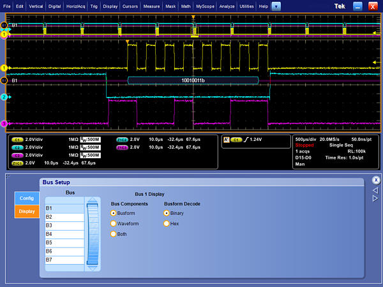Close the Bus Setup panel
Viewport: 383px width, 287px height.
(376, 180)
